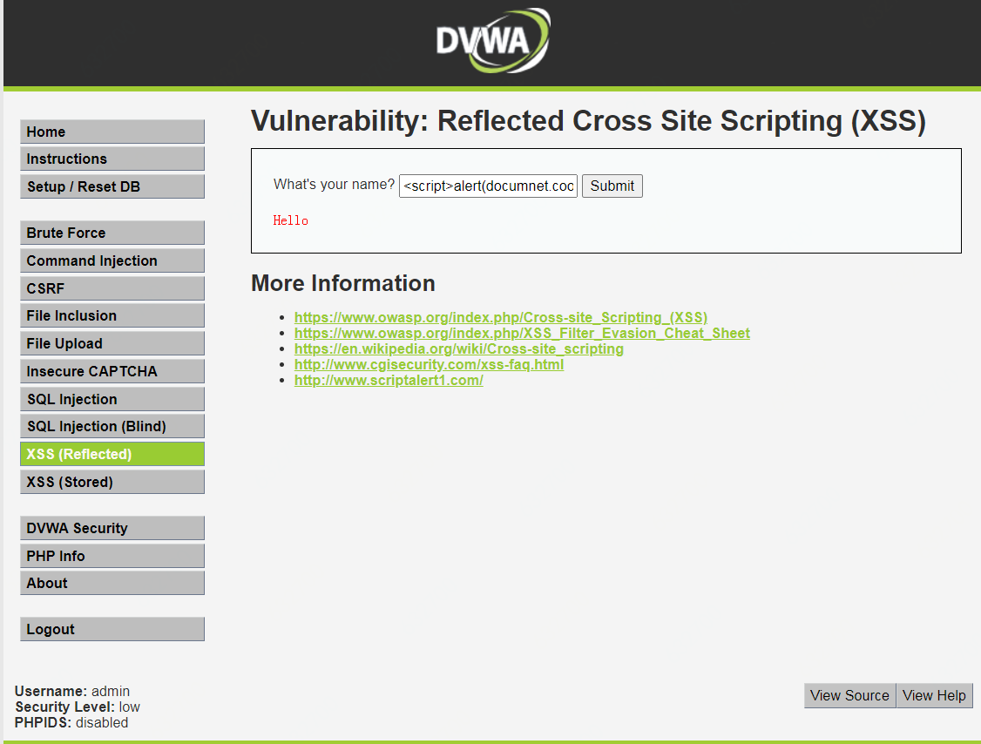Click the View Help button
981x744 pixels.
coord(934,695)
